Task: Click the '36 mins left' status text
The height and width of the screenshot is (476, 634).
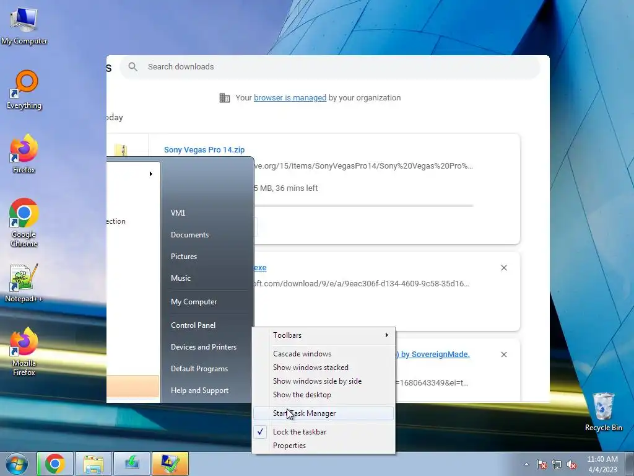Action: point(297,188)
